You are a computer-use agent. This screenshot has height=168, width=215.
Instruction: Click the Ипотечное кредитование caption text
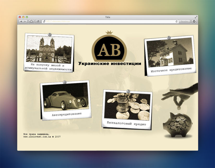click(x=171, y=70)
